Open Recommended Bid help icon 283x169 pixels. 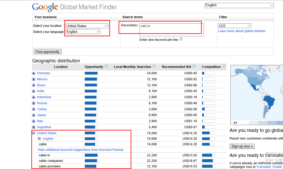[x=194, y=66]
